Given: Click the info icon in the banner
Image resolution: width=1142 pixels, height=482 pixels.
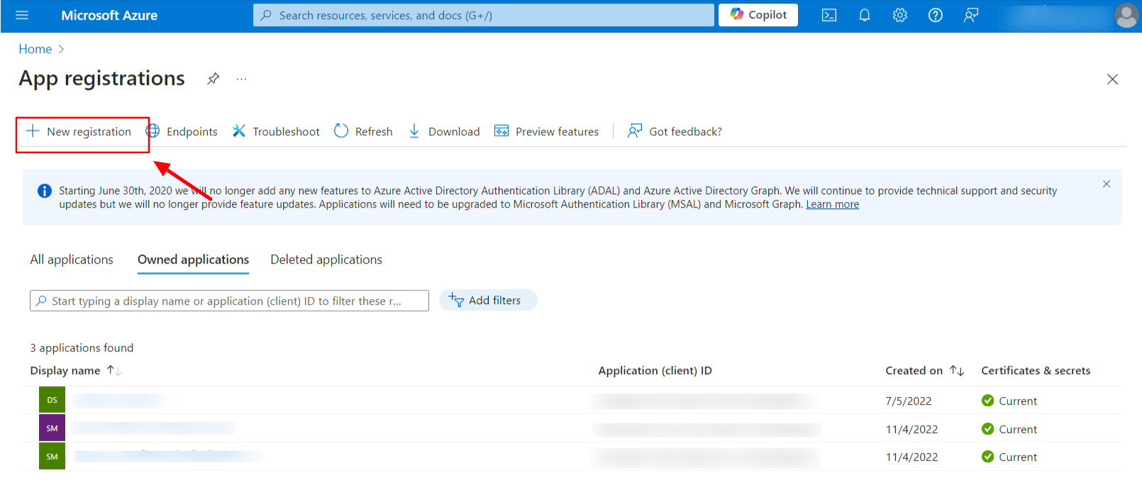Looking at the screenshot, I should tap(45, 191).
